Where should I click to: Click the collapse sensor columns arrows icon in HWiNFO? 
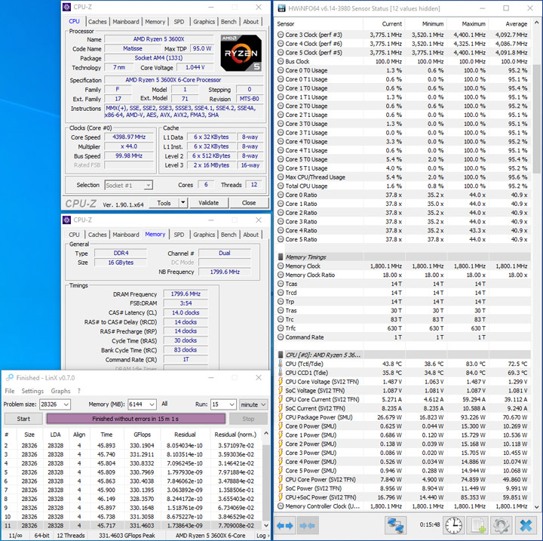[307, 526]
